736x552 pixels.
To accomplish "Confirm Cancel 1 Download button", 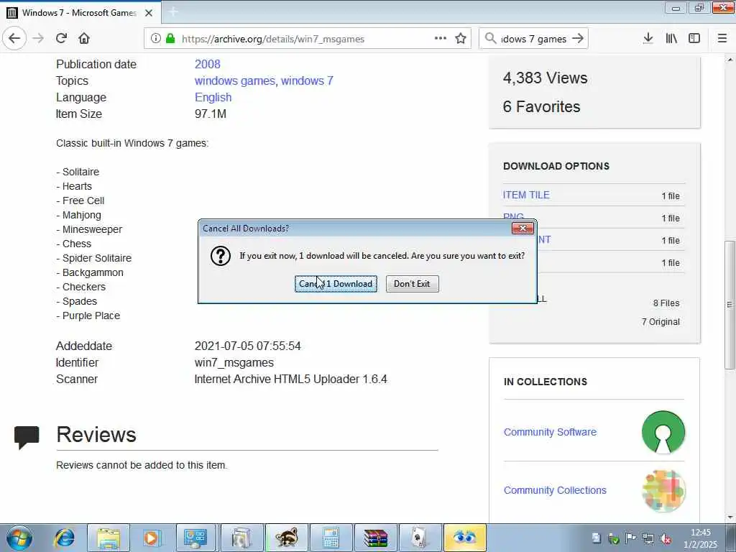I will click(x=336, y=284).
